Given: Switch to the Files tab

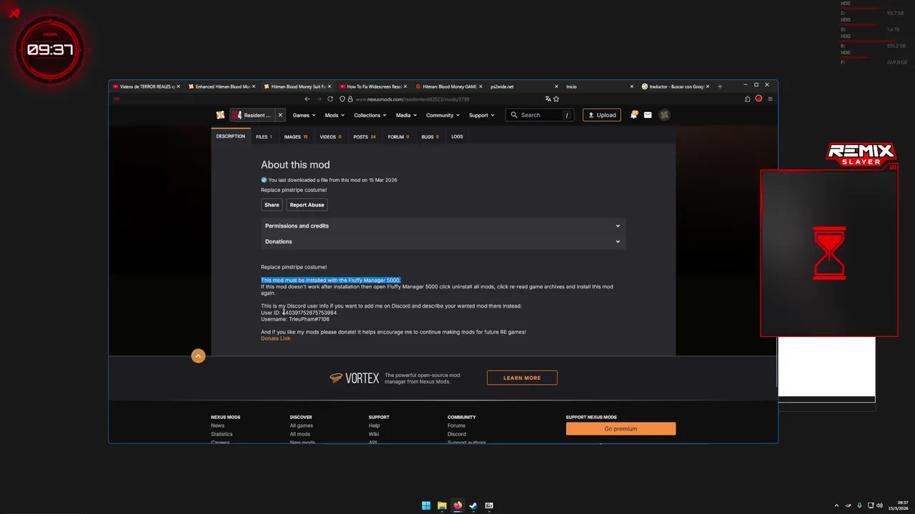Looking at the screenshot, I should (x=264, y=136).
